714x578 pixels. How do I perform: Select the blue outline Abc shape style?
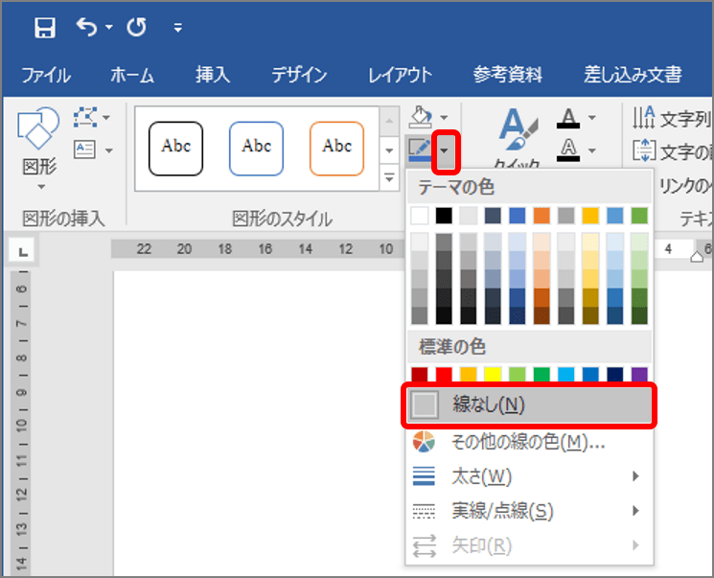[256, 149]
